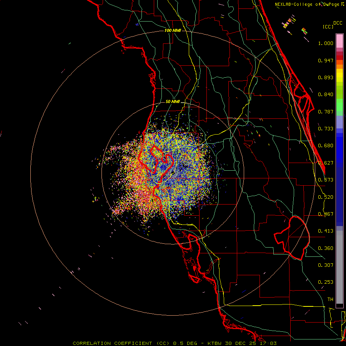Select the 0.893 legend value
This screenshot has height=346, width=346.
(x=326, y=77)
